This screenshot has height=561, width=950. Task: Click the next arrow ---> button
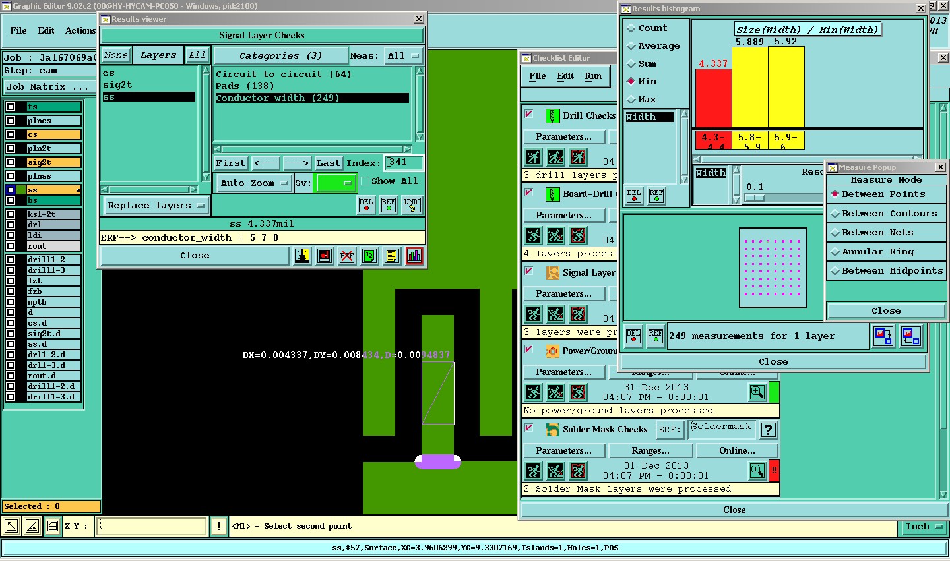[x=297, y=163]
